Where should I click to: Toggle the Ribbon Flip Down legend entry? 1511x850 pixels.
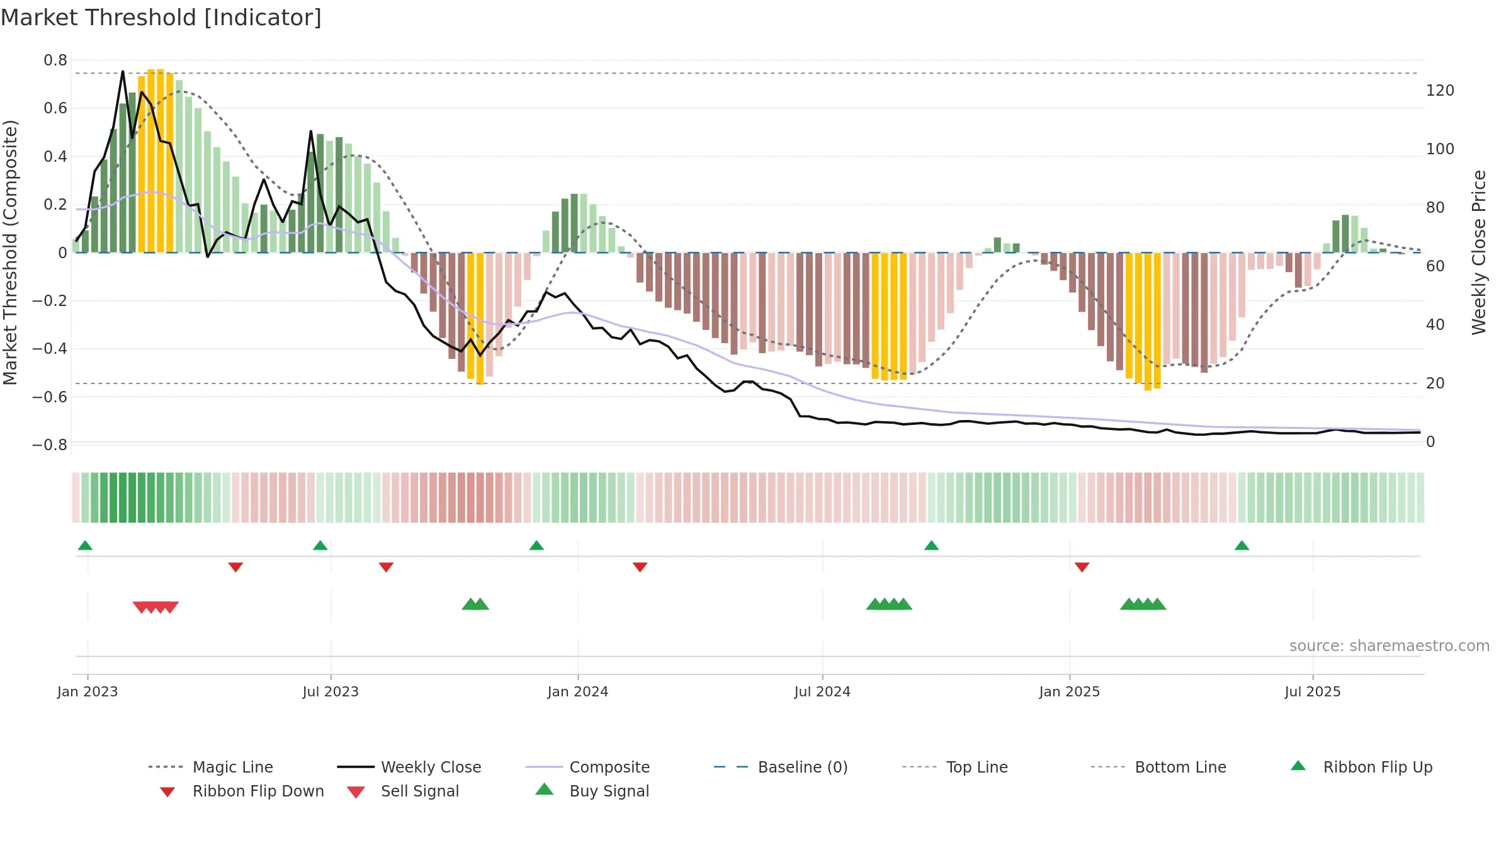[x=241, y=791]
